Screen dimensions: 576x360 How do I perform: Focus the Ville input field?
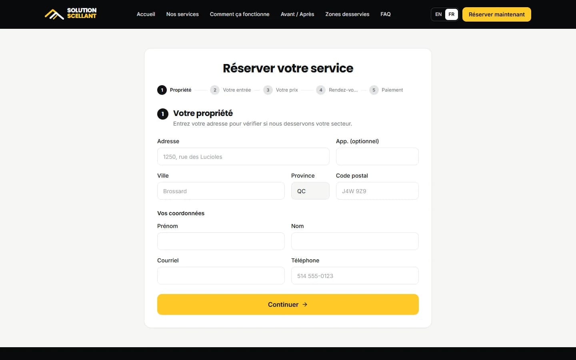221,191
